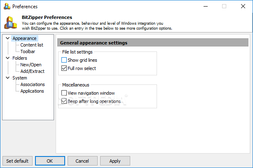This screenshot has width=253, height=168.
Task: Click the Cancel button
Action: (x=82, y=161)
